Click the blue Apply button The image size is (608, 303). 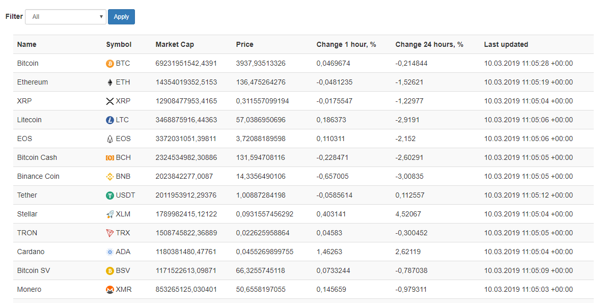point(121,17)
